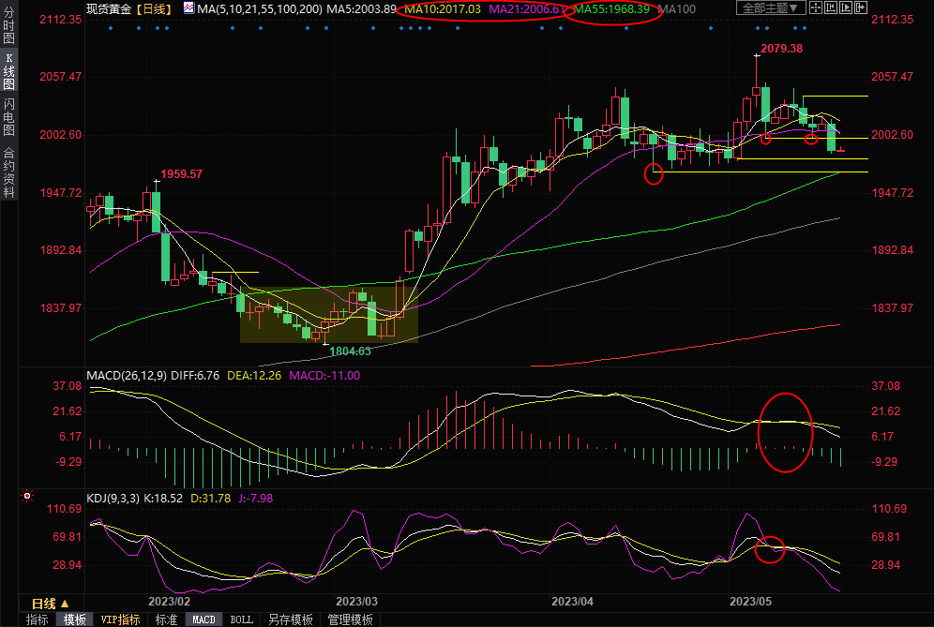Screen dimensions: 934x627
Task: Switch to the 标准 template
Action: tap(166, 620)
